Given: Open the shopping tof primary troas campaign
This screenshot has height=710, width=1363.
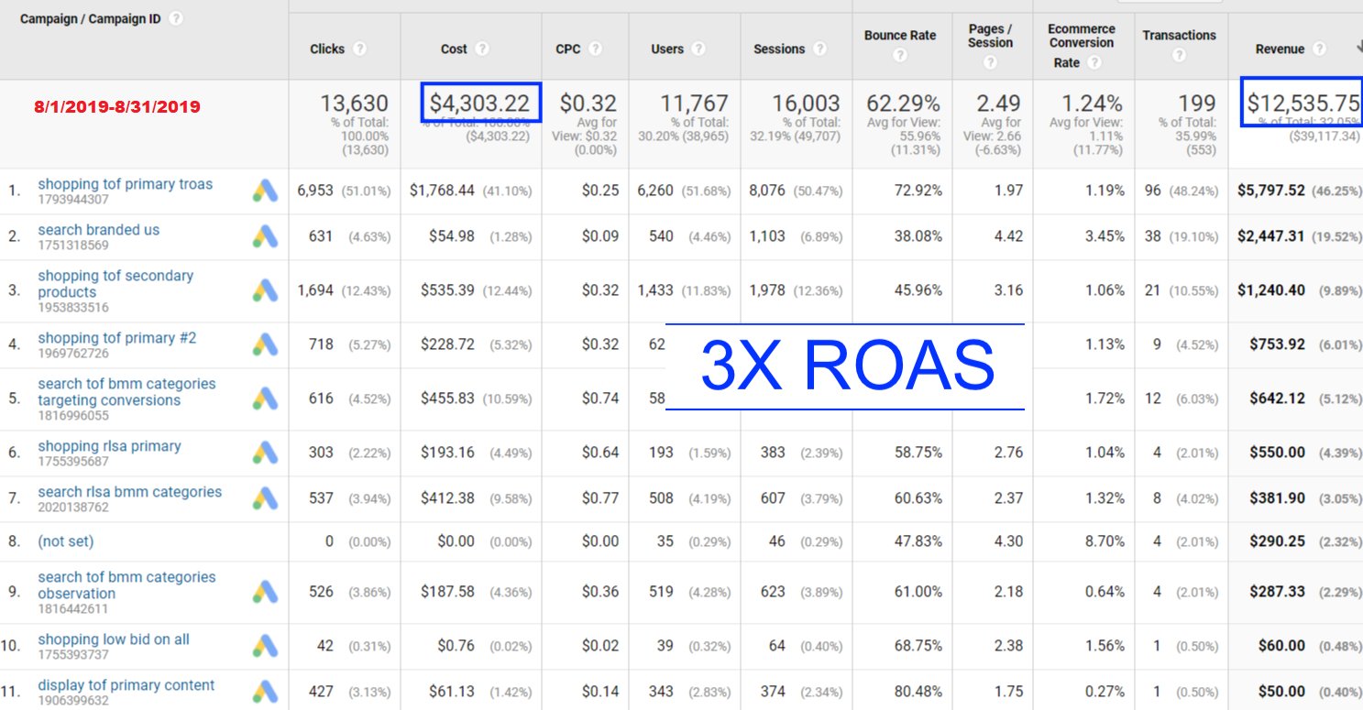Looking at the screenshot, I should click(x=125, y=184).
